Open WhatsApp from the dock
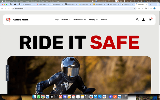 [x=39, y=96]
